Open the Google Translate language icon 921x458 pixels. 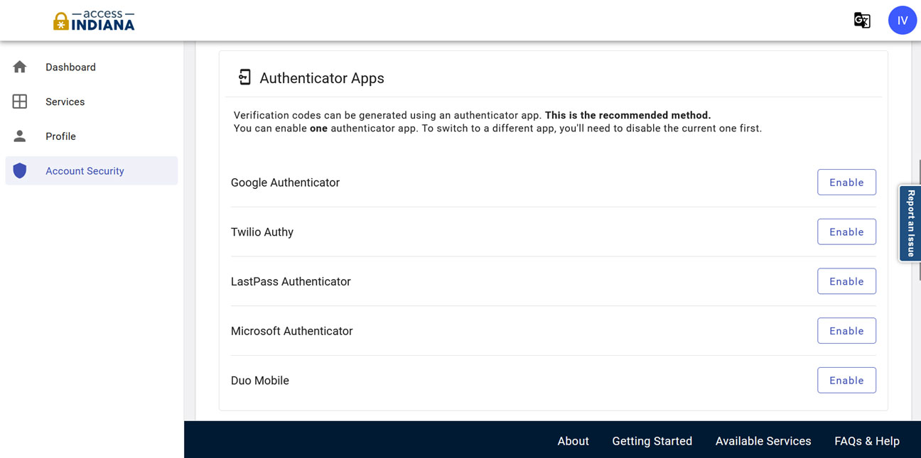tap(862, 21)
